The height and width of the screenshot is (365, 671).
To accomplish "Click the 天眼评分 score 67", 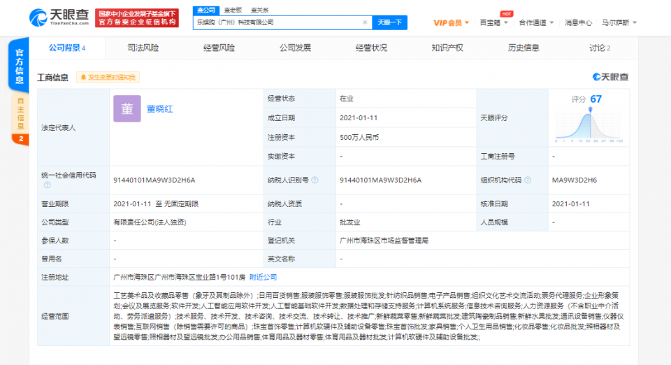I will (x=596, y=99).
